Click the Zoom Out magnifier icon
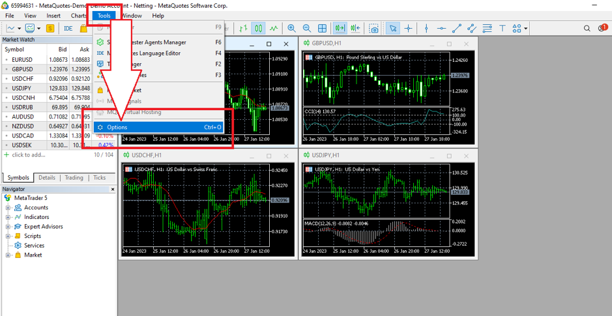Image resolution: width=612 pixels, height=316 pixels. click(x=306, y=29)
